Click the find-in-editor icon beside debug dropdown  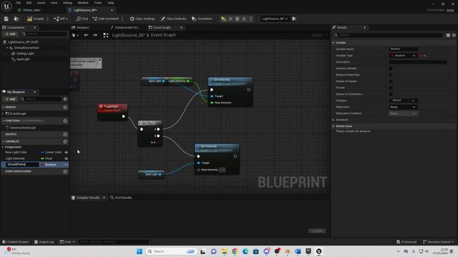point(294,19)
